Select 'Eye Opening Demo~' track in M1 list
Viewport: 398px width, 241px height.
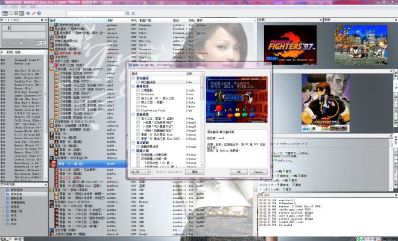coord(28,174)
